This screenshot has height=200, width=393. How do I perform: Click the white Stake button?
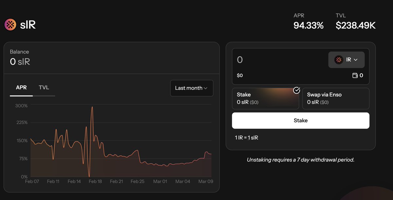pyautogui.click(x=301, y=120)
